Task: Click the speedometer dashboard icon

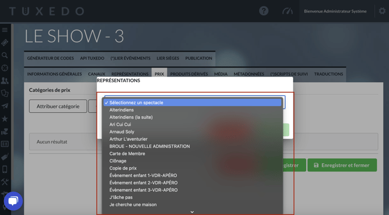Action: 287,11
